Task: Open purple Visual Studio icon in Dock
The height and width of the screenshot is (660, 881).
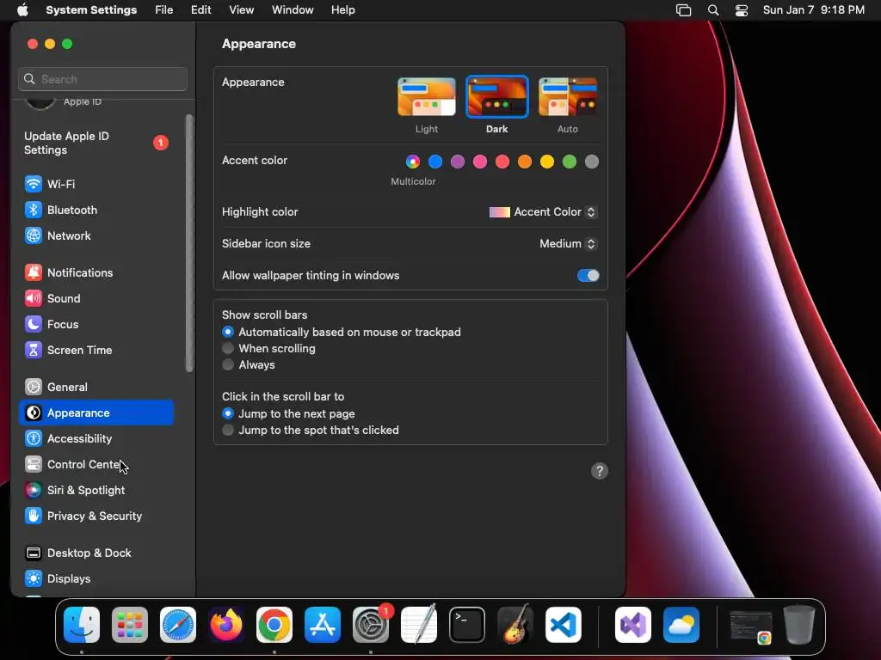Action: click(x=633, y=625)
